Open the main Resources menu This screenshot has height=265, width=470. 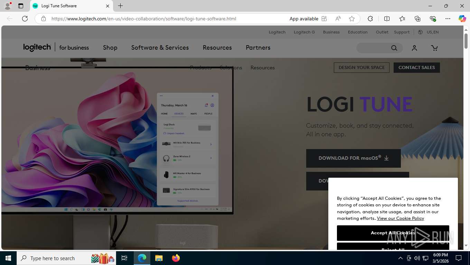(217, 48)
